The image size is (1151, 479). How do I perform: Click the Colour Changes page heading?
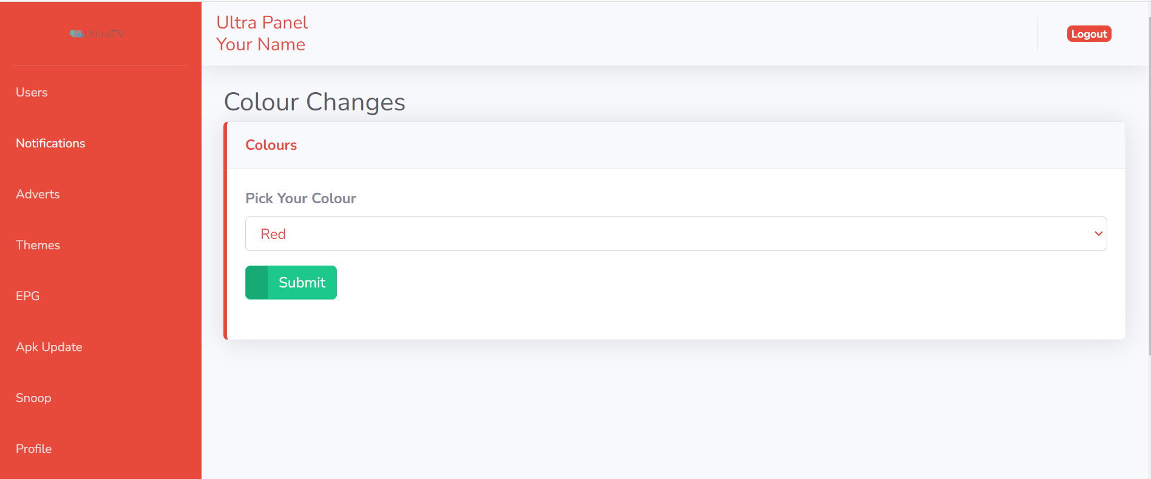coord(314,102)
